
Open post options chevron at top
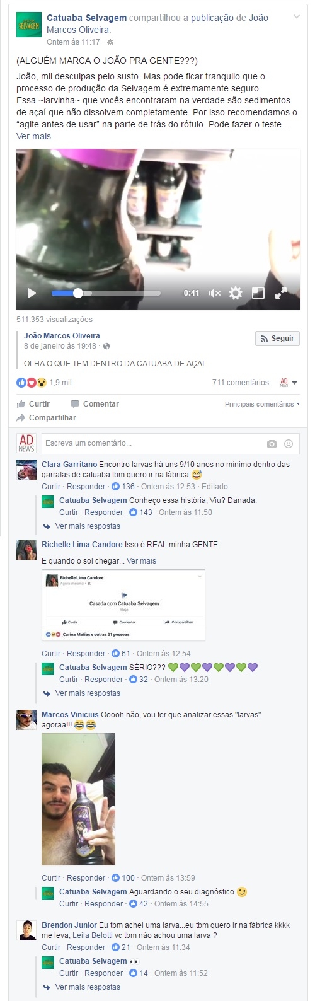pyautogui.click(x=296, y=16)
